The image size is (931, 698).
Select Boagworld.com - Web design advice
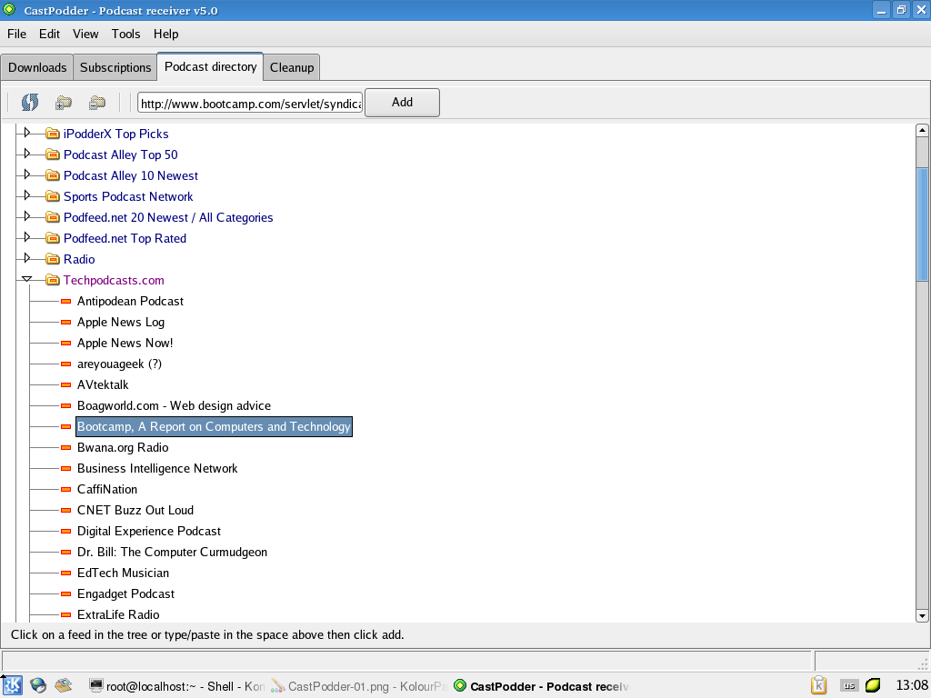point(174,406)
